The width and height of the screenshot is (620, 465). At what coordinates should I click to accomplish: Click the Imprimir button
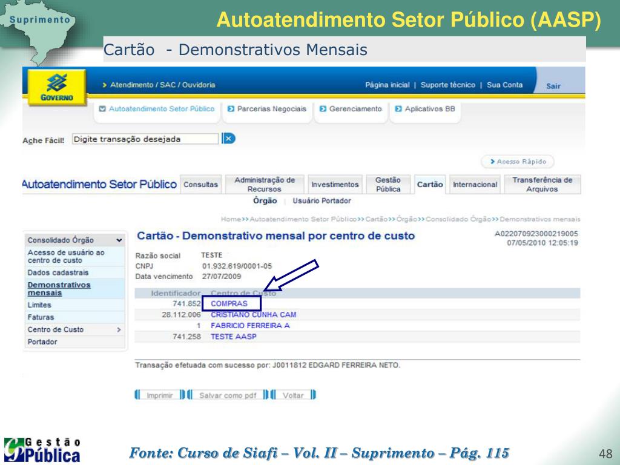pos(160,395)
